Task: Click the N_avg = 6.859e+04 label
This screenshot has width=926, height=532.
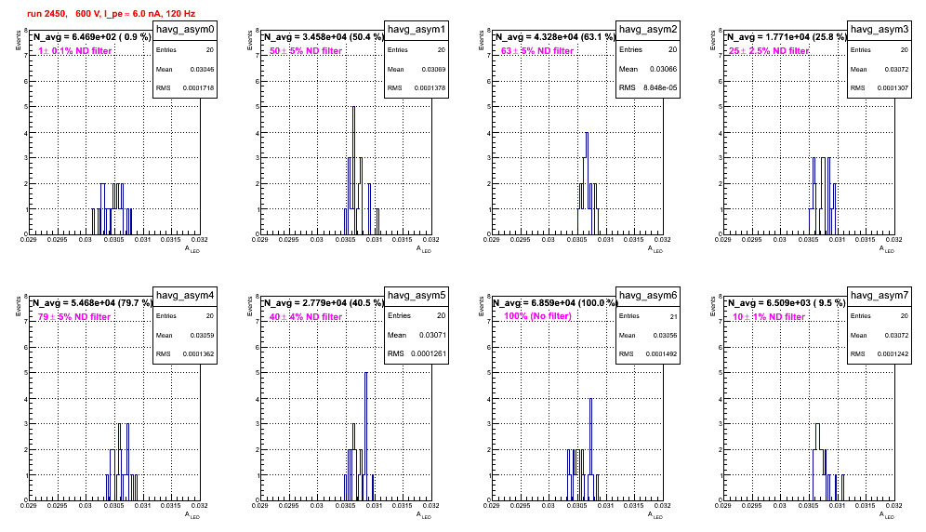Action: coord(555,303)
